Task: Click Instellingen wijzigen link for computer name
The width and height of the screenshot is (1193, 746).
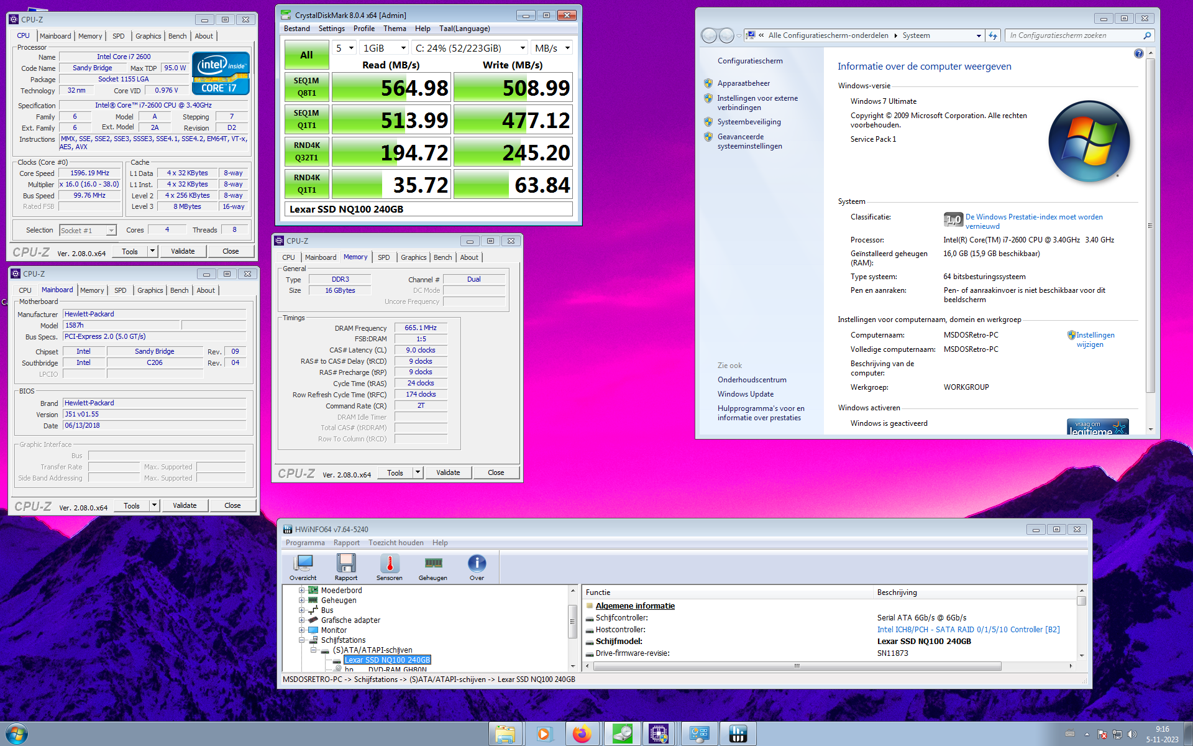Action: [1094, 339]
